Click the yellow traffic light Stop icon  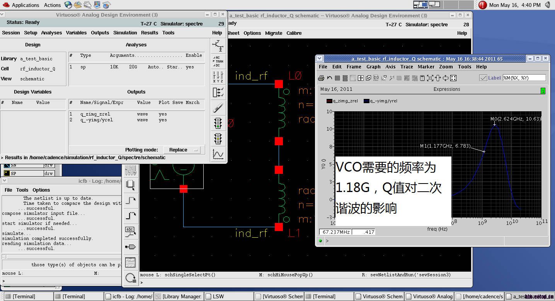[218, 138]
